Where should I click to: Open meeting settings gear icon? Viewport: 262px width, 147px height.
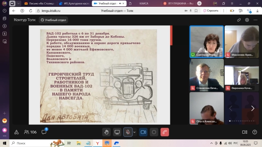tap(247, 20)
